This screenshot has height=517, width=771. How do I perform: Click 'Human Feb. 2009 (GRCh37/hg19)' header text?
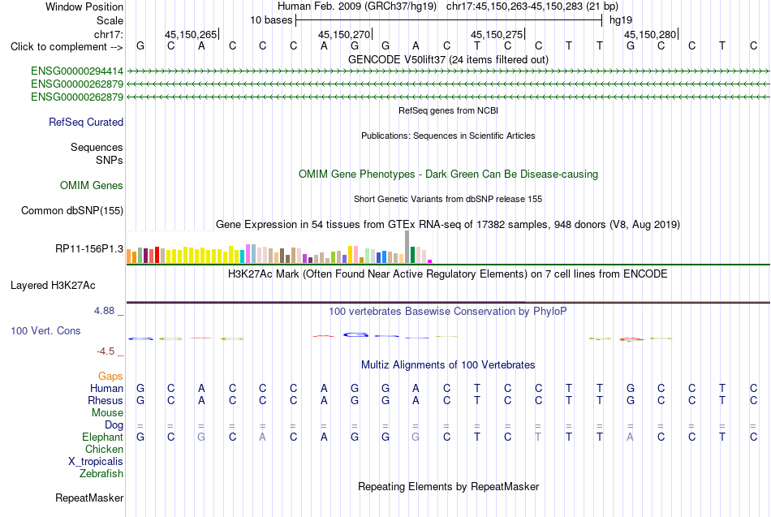(357, 6)
